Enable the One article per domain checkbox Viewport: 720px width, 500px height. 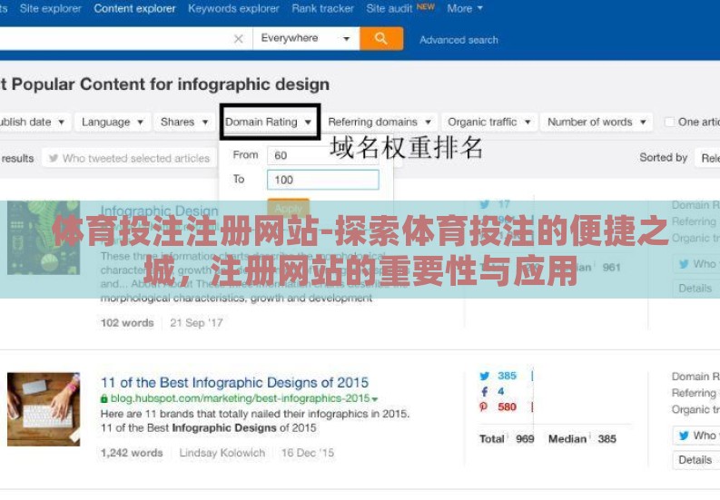(669, 123)
